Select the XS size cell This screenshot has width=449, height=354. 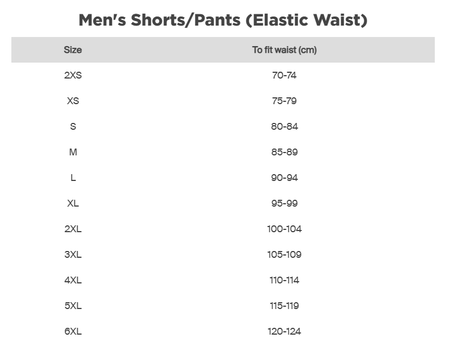pos(73,101)
